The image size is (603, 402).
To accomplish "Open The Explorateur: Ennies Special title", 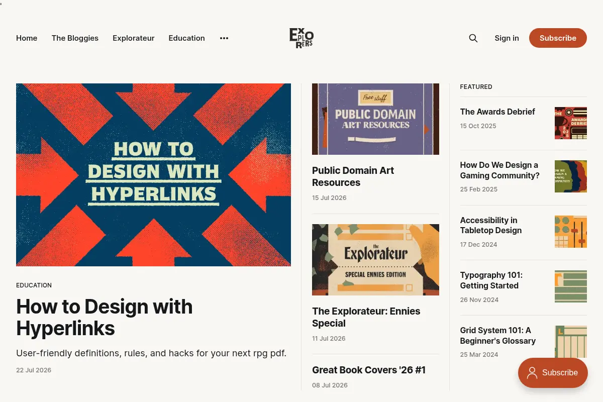I will coord(366,317).
